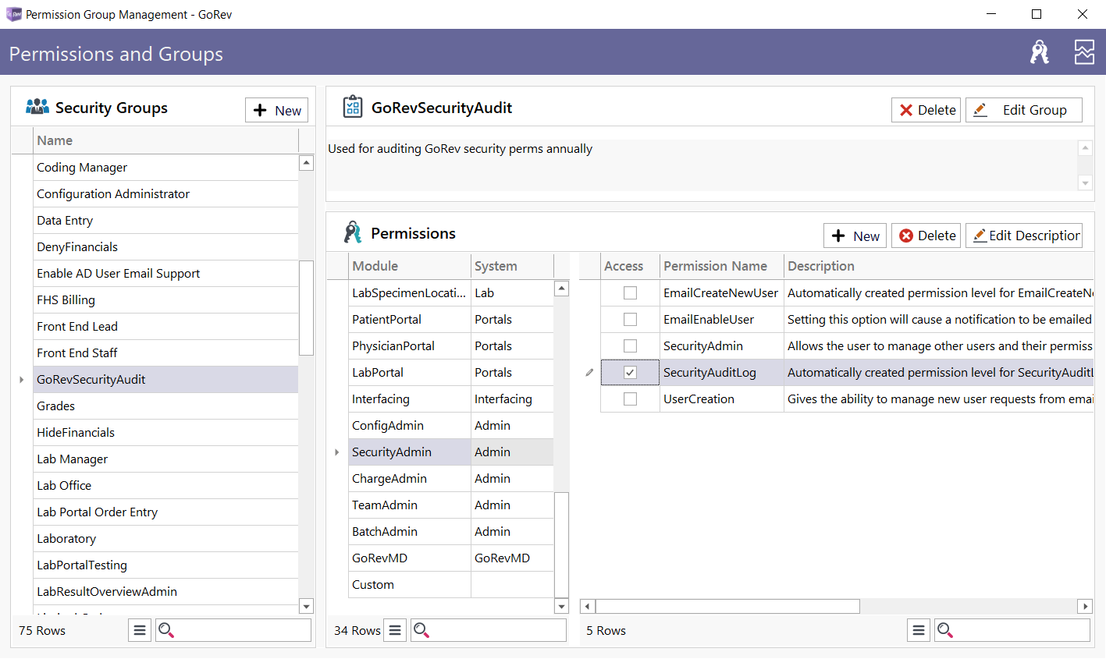
Task: Click the Security Groups people icon
Action: [37, 107]
